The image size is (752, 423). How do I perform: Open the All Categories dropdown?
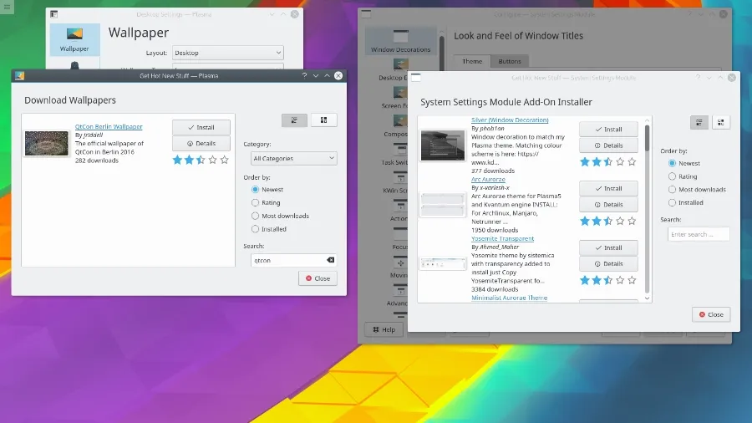pos(293,158)
